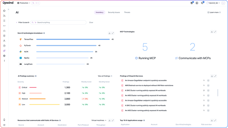Click the Critical severity bar
The height and width of the screenshot is (128, 228).
(33, 88)
